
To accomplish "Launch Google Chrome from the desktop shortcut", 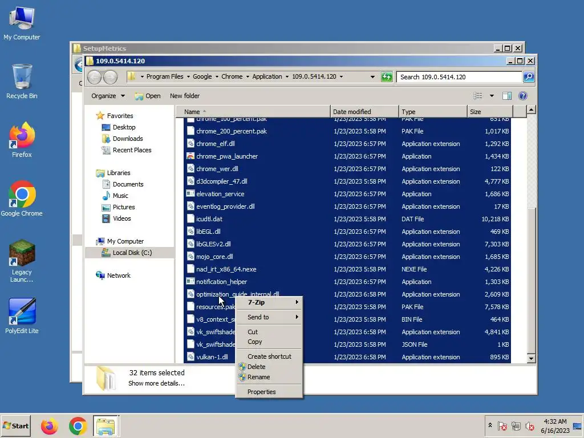I will (x=22, y=198).
